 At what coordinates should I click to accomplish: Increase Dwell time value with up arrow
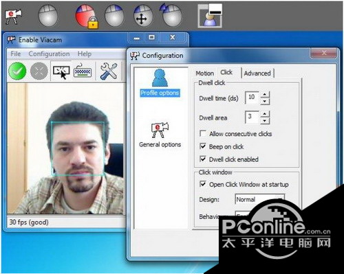click(265, 94)
